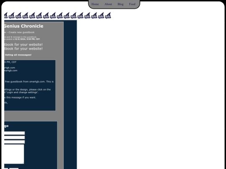Screen dimensions: 226x169
Task: Click the 'Create new guestbook' link
Action: pyautogui.click(x=21, y=32)
